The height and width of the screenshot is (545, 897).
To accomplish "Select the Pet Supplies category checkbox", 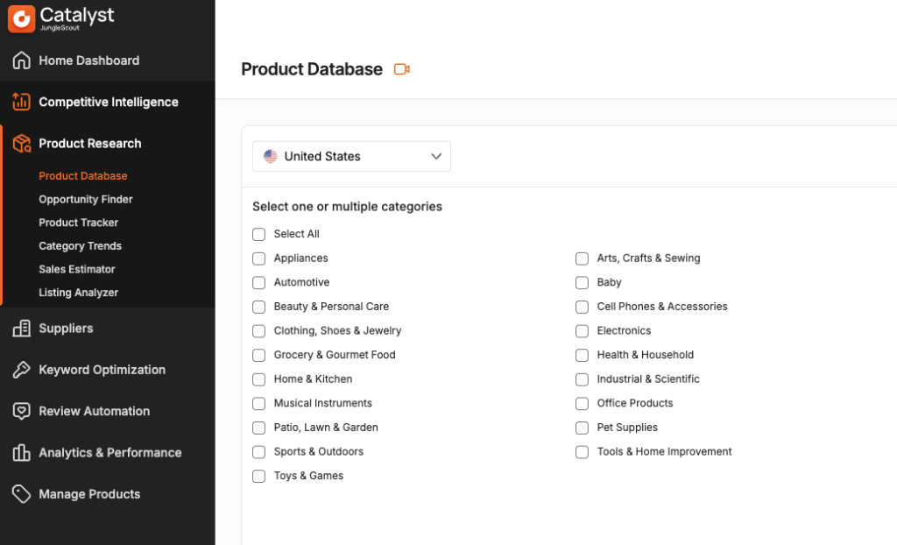I will coord(582,428).
